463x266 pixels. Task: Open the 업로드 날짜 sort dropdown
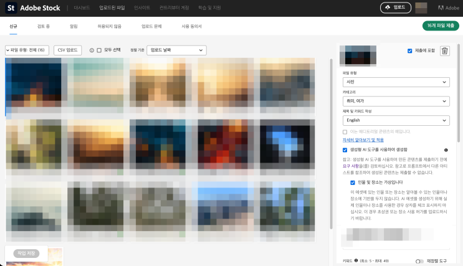pos(176,50)
